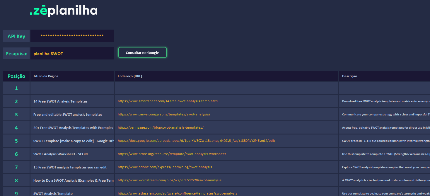Select the Título da Página header cell
Image resolution: width=430 pixels, height=196 pixels.
[x=72, y=76]
